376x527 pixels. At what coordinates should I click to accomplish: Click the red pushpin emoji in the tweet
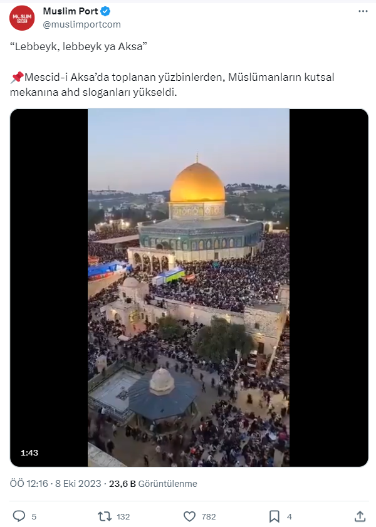(17, 77)
